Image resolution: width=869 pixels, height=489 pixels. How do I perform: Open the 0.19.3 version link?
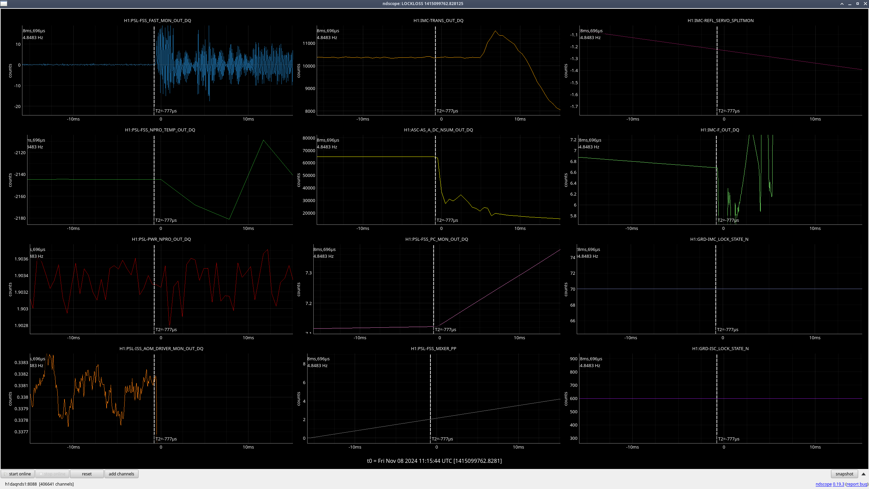pyautogui.click(x=838, y=484)
